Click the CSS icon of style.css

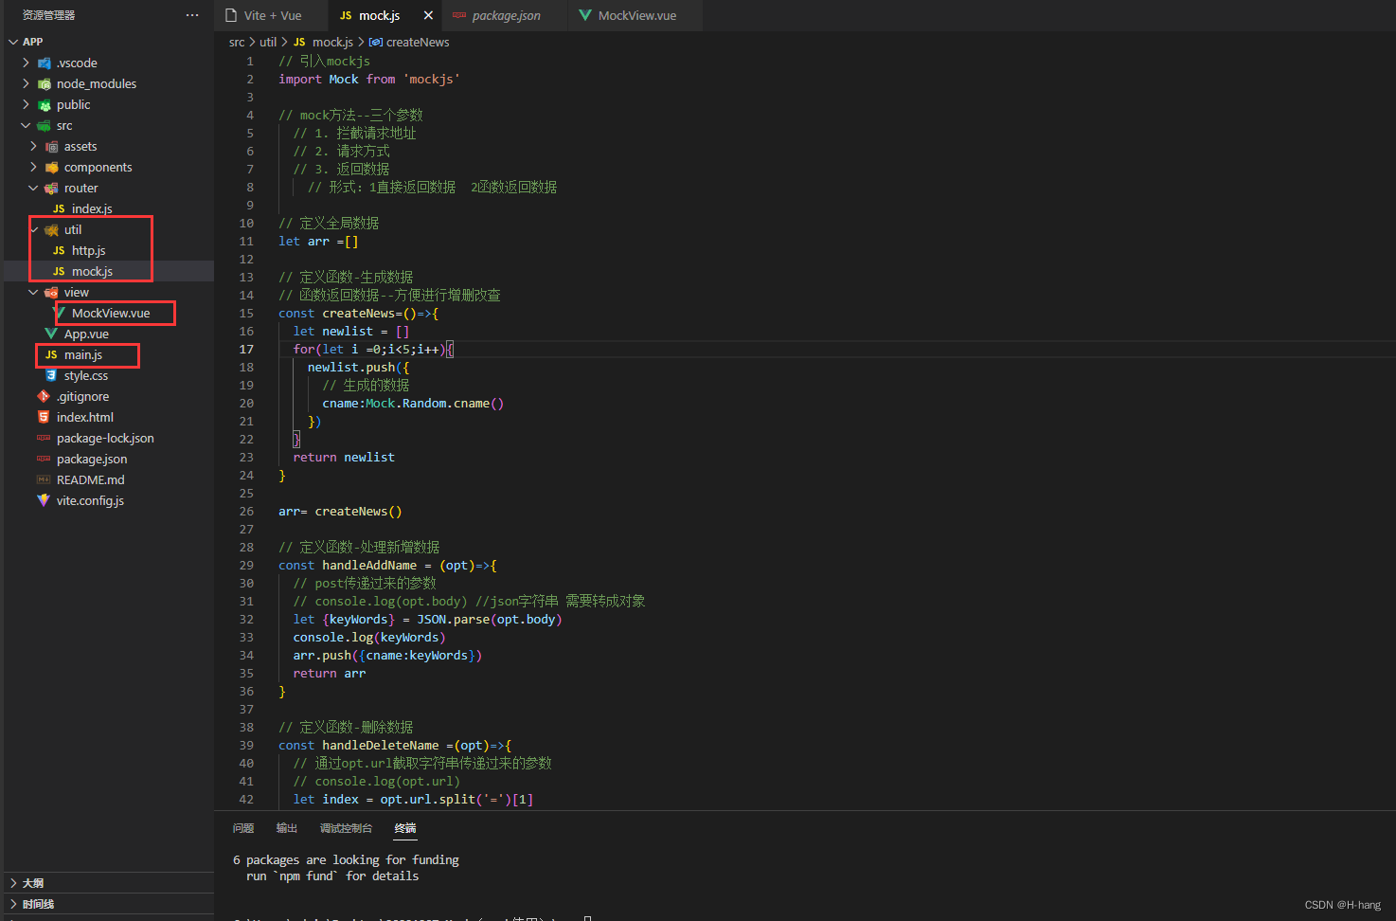[51, 375]
